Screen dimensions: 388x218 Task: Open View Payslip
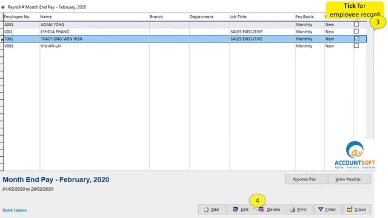pyautogui.click(x=349, y=179)
